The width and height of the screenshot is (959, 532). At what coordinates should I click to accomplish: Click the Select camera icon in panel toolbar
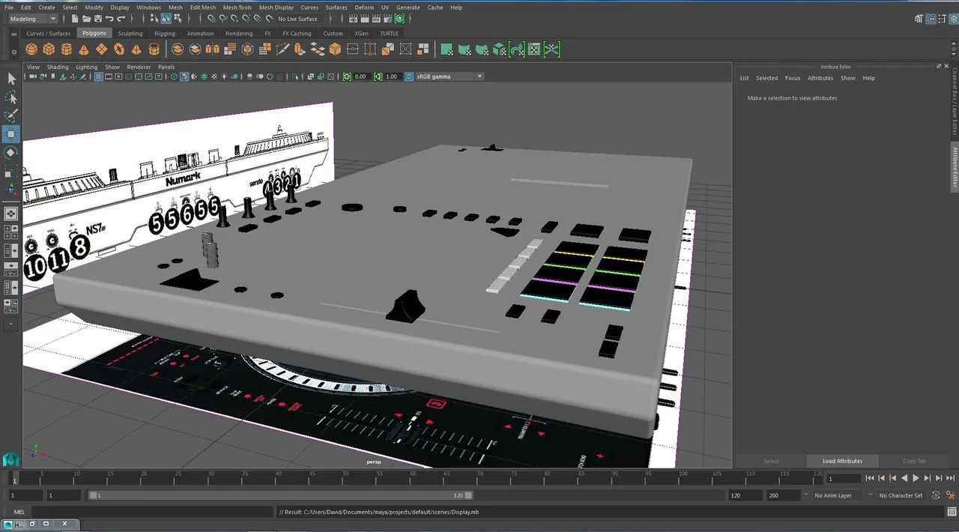click(33, 76)
